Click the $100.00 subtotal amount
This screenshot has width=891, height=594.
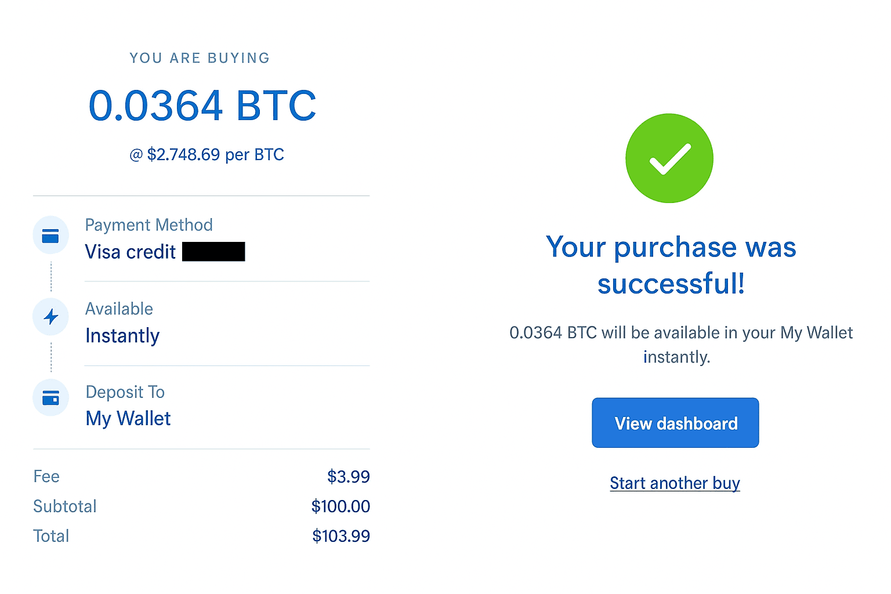(341, 506)
